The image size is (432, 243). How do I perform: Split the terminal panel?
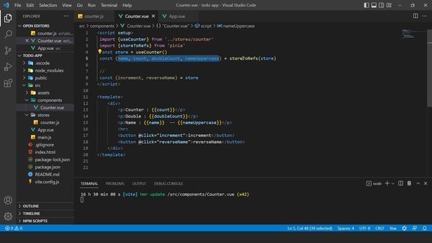point(401,183)
